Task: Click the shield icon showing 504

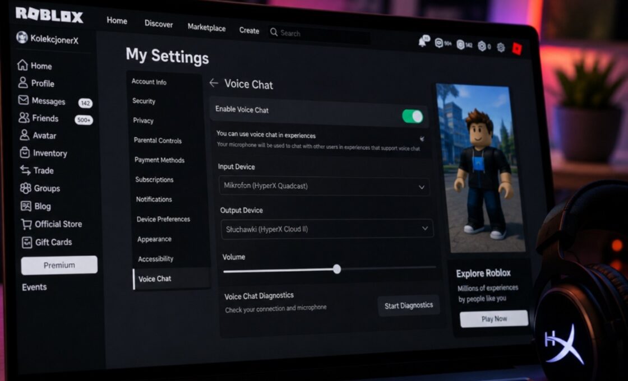Action: pos(439,43)
